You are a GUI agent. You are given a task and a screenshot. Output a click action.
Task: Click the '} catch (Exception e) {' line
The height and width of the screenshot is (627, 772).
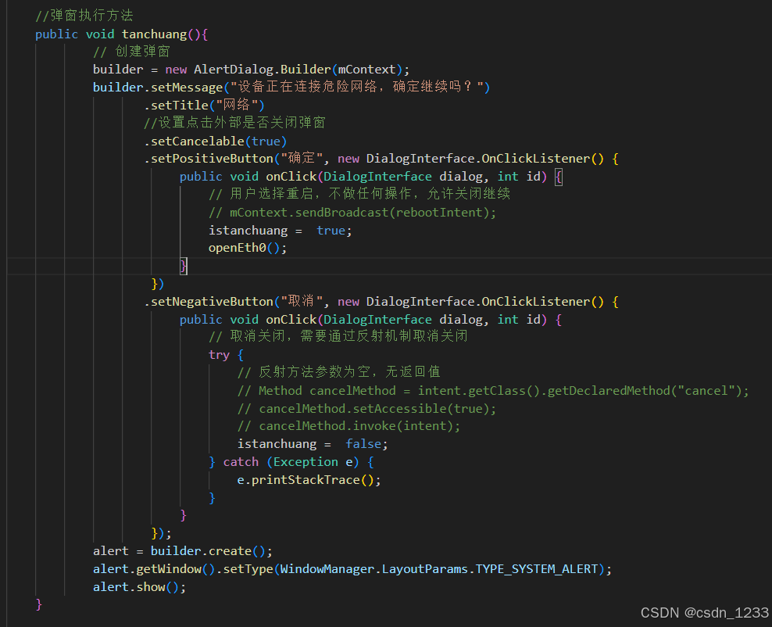(291, 462)
